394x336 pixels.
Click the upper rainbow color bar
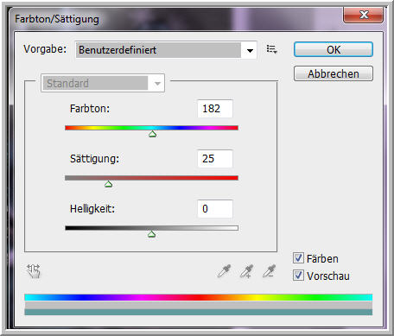click(x=199, y=297)
